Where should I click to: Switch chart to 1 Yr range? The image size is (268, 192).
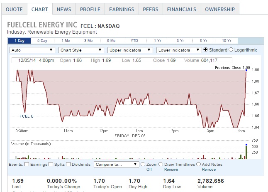157,41
